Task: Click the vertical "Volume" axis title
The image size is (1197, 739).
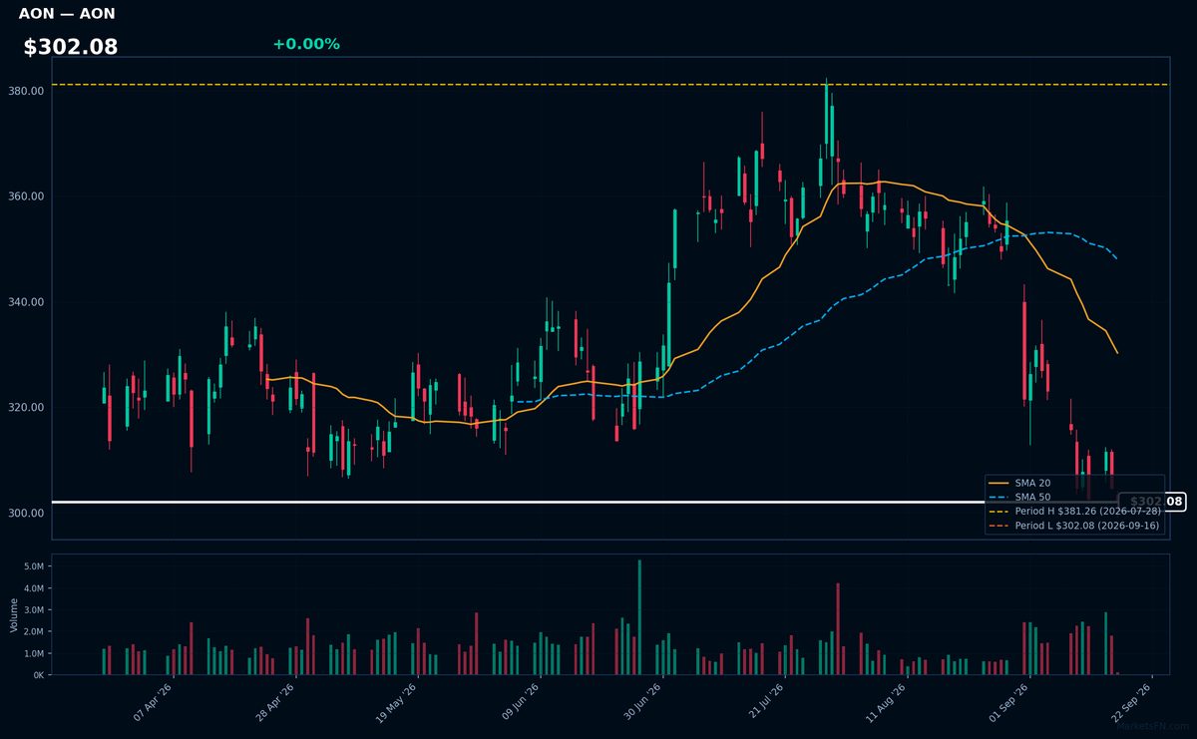Action: pos(13,614)
